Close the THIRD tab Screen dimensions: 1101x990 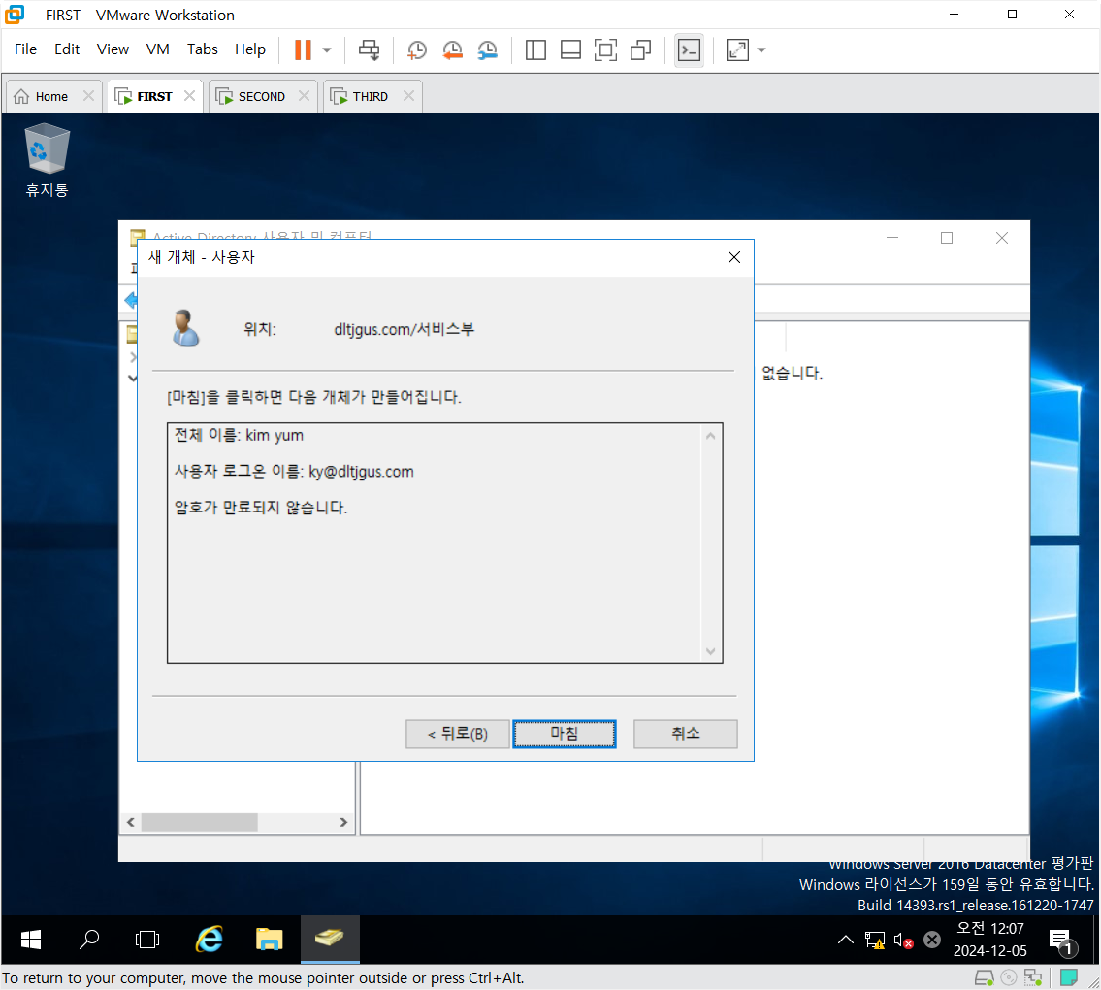(x=408, y=95)
